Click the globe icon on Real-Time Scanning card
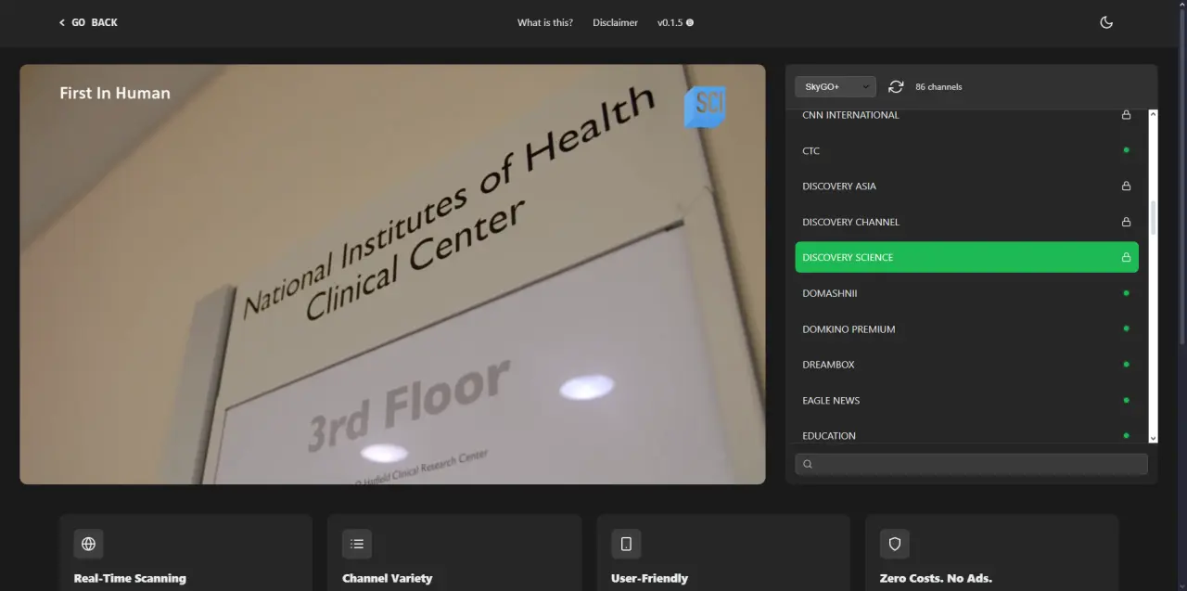 tap(88, 544)
